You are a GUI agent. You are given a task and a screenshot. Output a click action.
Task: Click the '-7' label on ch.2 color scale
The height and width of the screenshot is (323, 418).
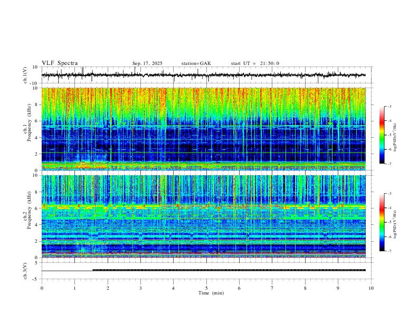389,251
